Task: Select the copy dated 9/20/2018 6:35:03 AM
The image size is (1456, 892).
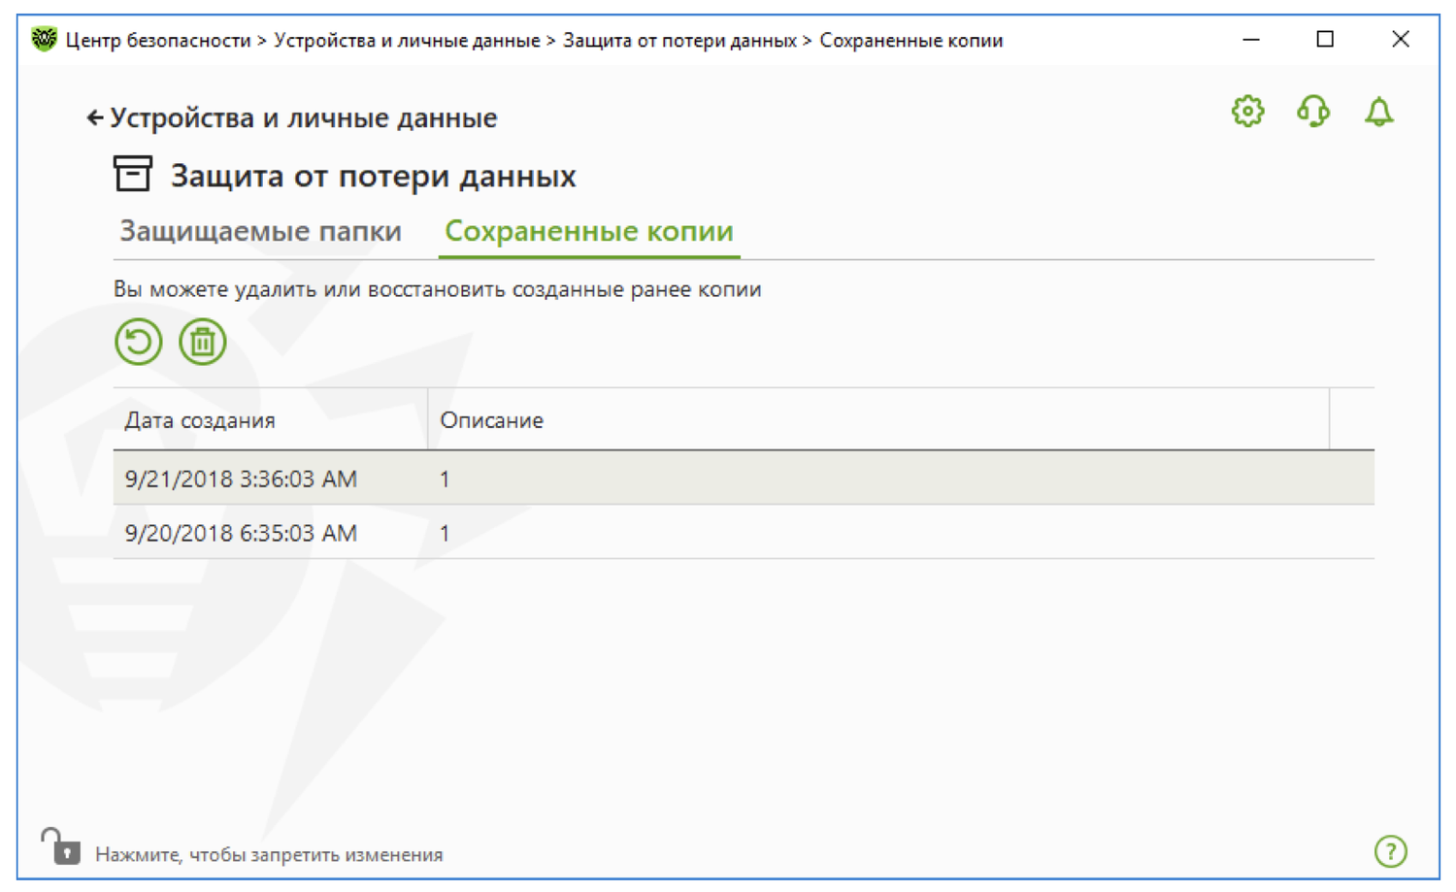Action: (241, 533)
